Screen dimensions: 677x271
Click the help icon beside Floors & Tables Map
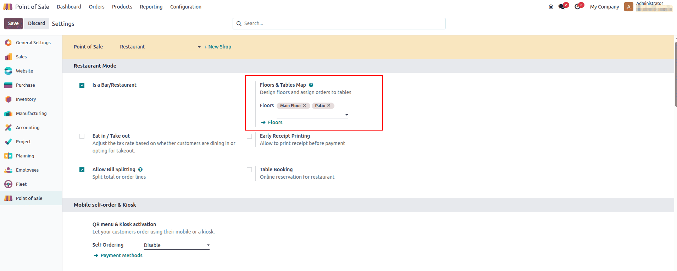tap(311, 85)
